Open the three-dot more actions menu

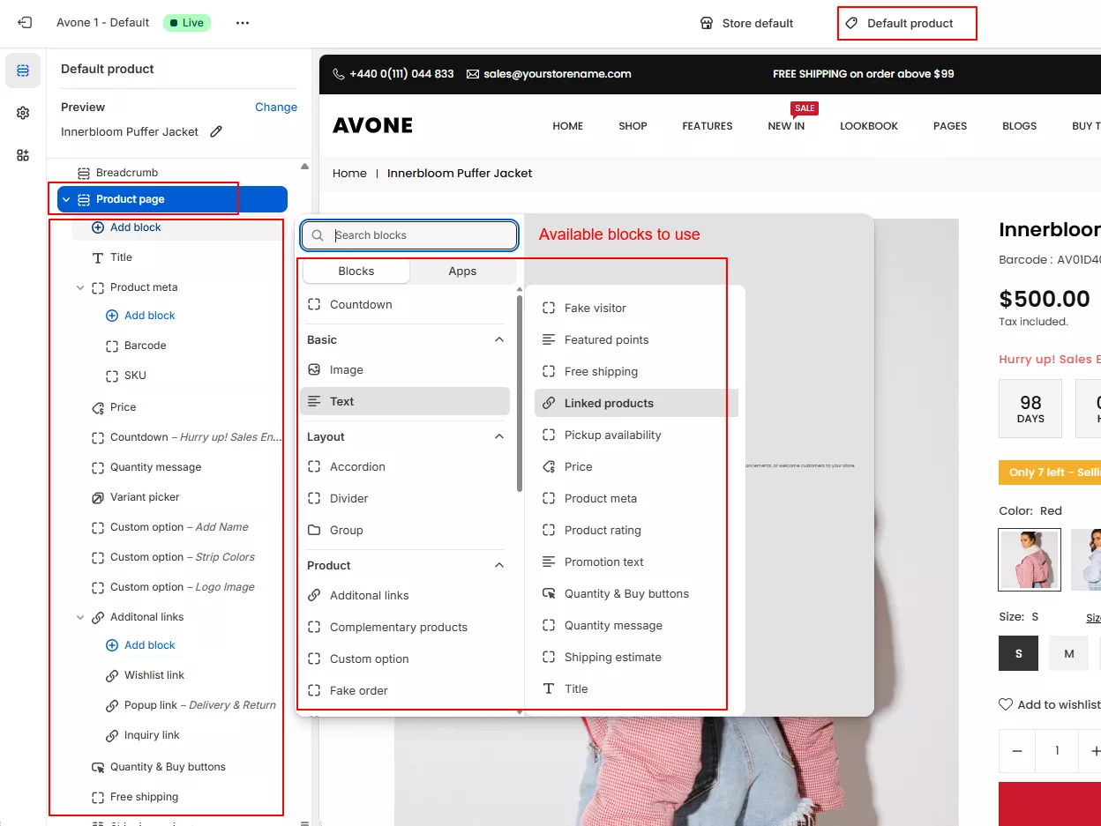243,23
